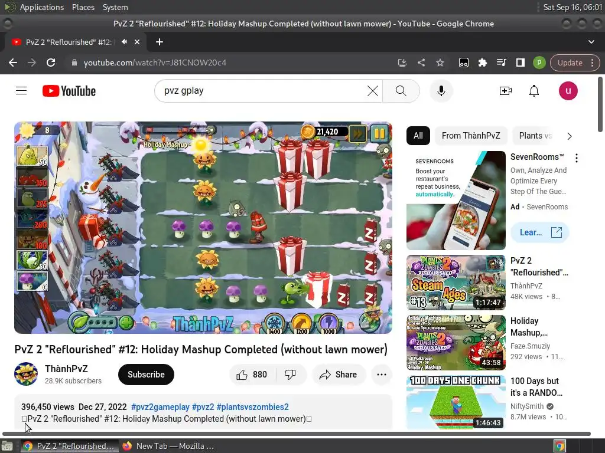Open the #pvz2gameplay hashtag link
605x453 pixels.
pyautogui.click(x=160, y=407)
